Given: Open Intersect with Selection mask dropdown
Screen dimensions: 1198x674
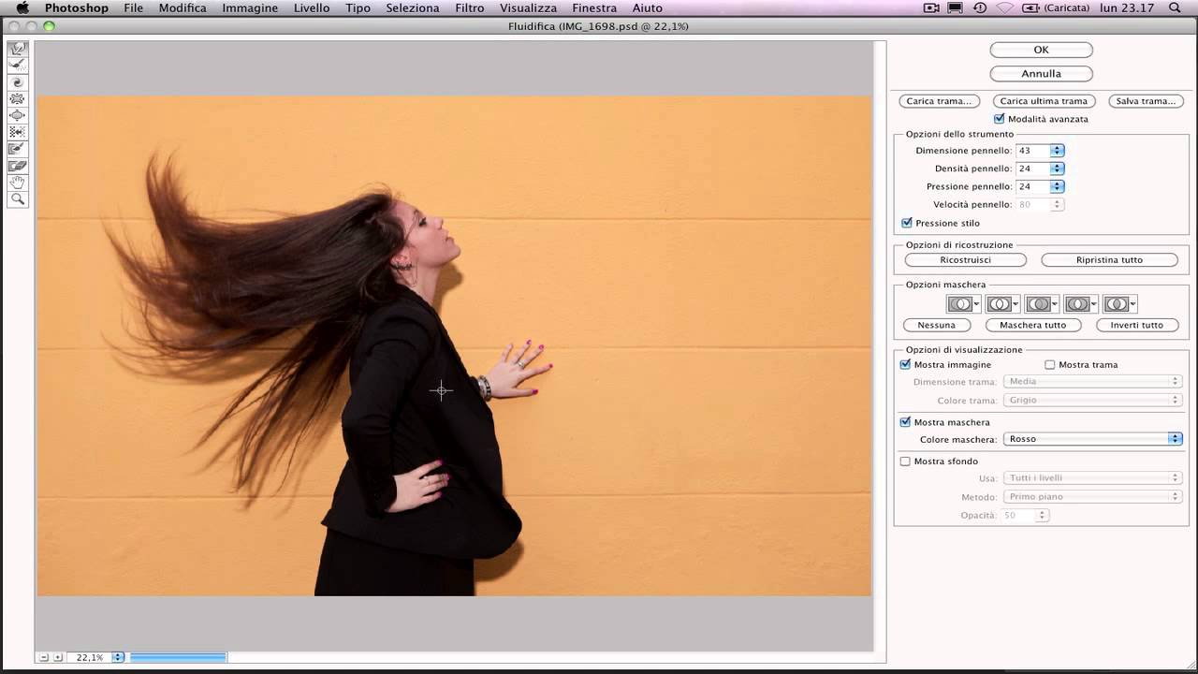Looking at the screenshot, I should pyautogui.click(x=1081, y=304).
